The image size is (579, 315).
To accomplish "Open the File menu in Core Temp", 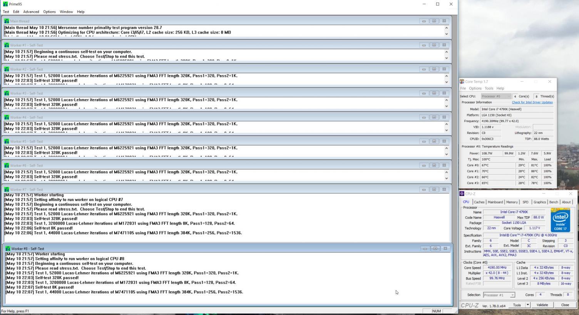I will coord(463,88).
